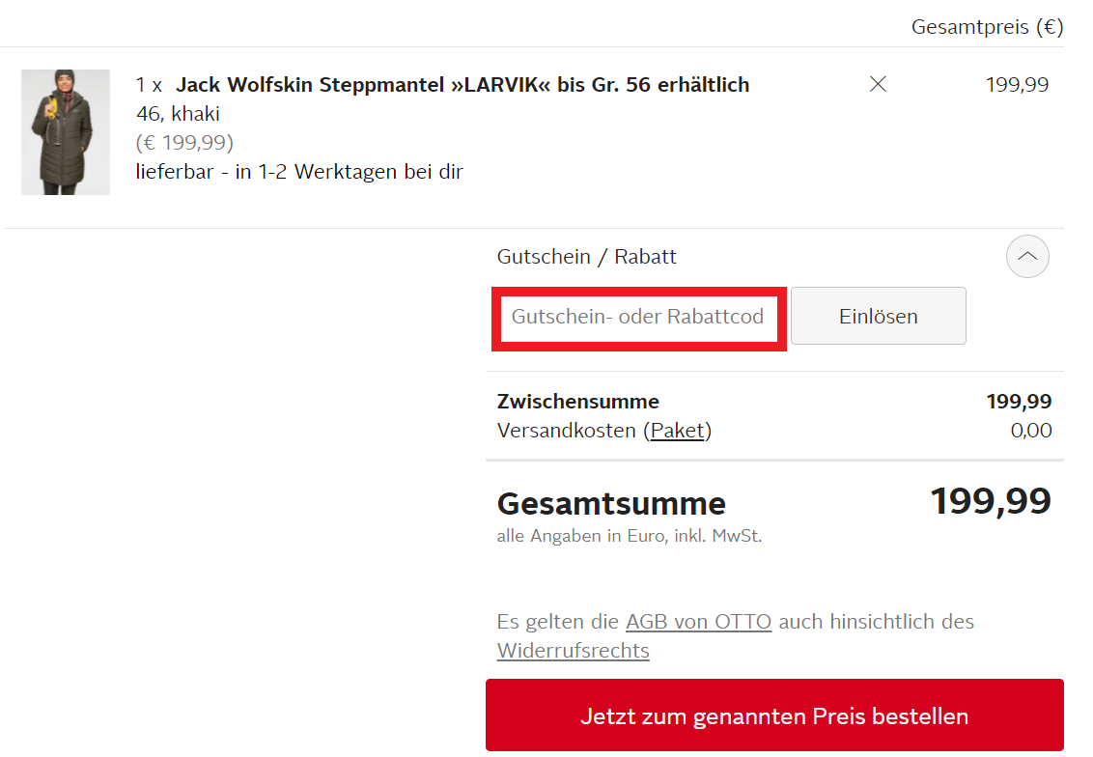This screenshot has height=757, width=1093.
Task: Open the Widerrufsrechts link
Action: [x=573, y=651]
